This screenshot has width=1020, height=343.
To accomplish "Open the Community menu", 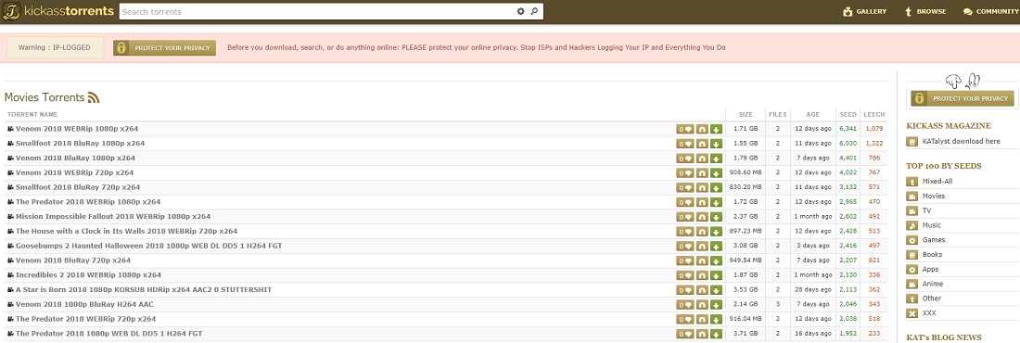I will pos(990,12).
